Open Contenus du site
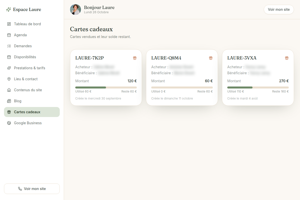This screenshot has height=200, width=300. pos(32,90)
